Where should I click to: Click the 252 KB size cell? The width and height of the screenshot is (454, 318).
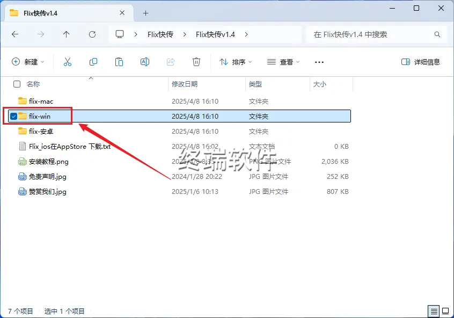point(338,177)
